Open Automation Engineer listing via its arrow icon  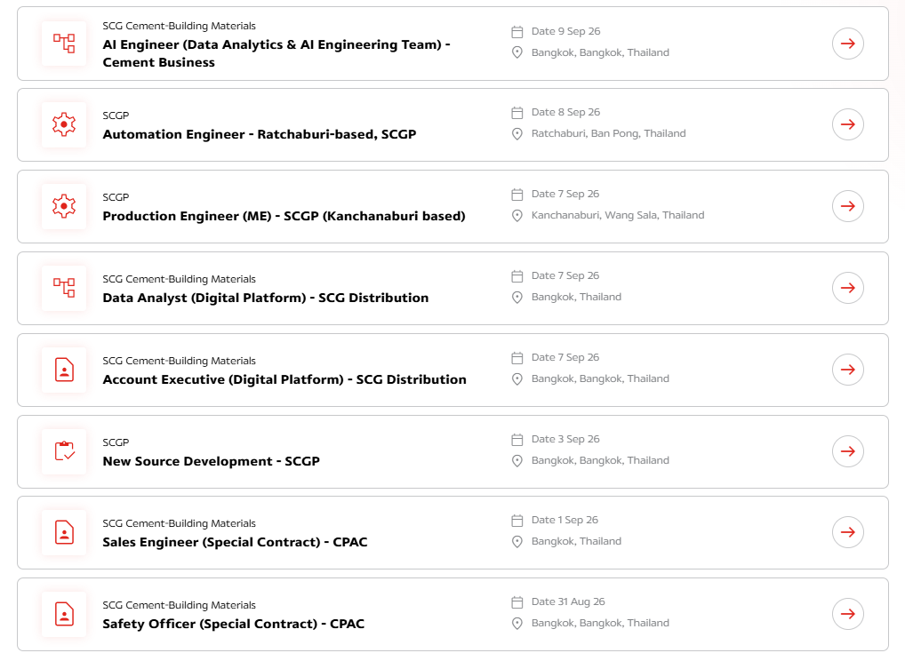[x=847, y=124]
